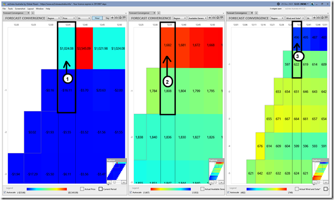Favourite star icon in the Wind and Solar panel

click(314, 18)
